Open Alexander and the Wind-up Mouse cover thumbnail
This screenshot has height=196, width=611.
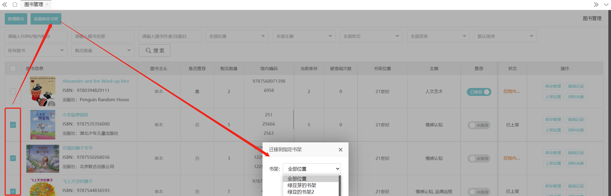click(x=43, y=91)
